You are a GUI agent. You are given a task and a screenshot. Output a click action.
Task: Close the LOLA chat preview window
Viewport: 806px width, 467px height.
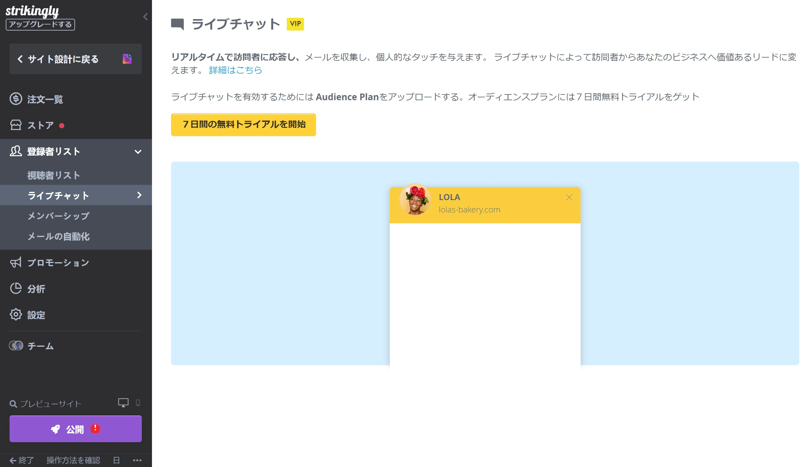point(569,198)
